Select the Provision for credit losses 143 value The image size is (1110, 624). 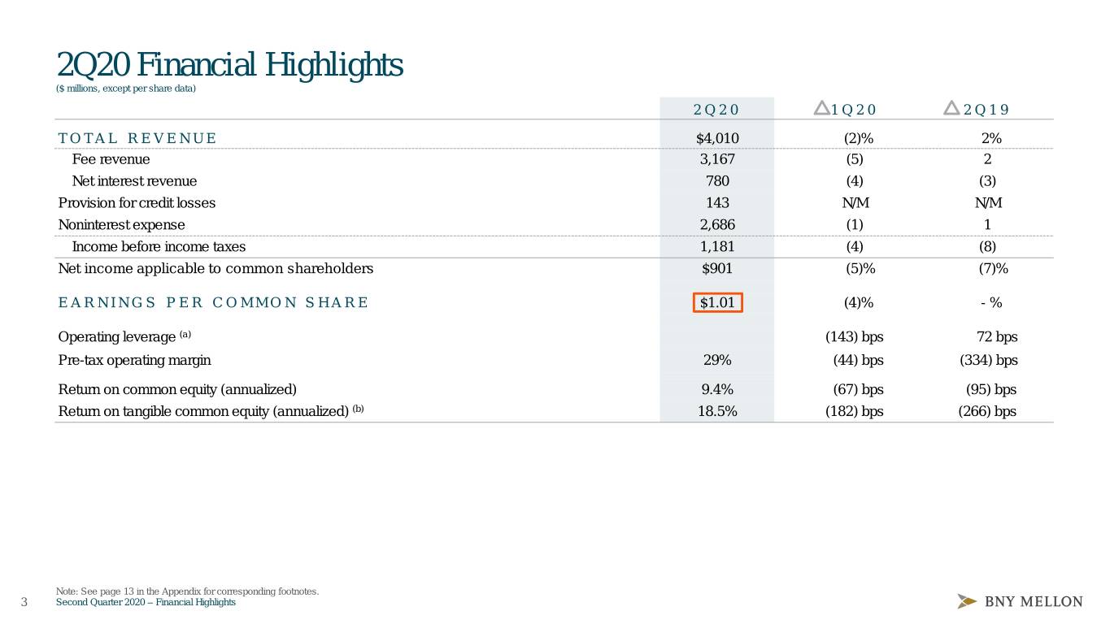(x=717, y=203)
